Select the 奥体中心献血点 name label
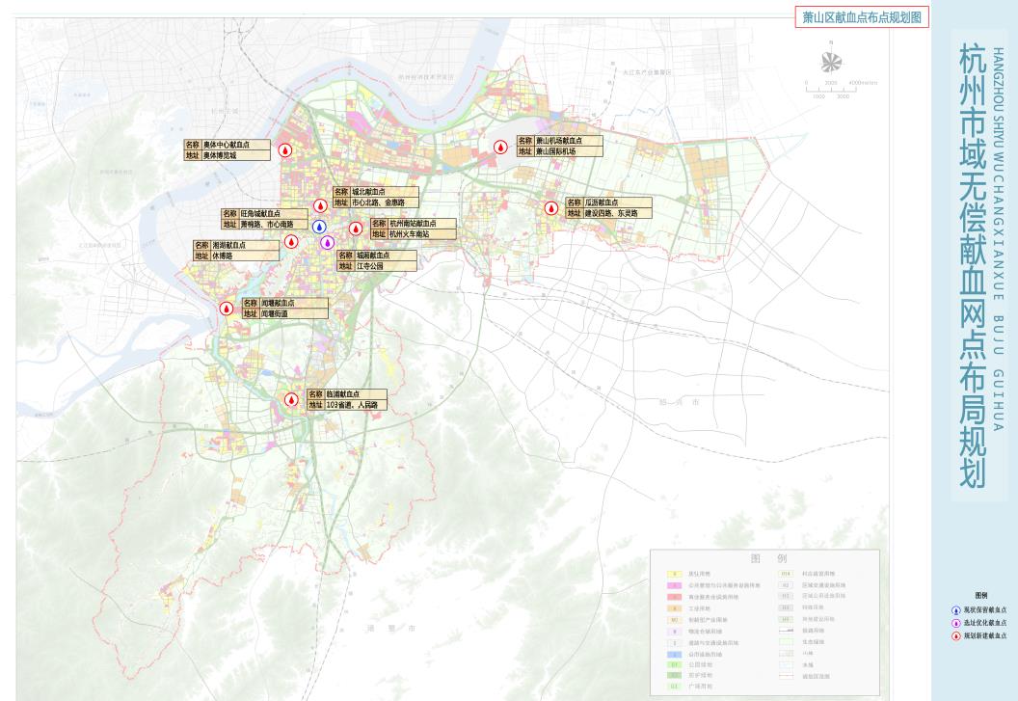Image resolution: width=1018 pixels, height=701 pixels. point(227,145)
